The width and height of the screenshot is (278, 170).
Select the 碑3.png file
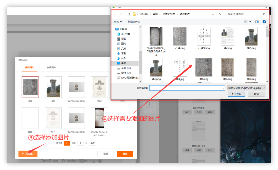(x=156, y=69)
